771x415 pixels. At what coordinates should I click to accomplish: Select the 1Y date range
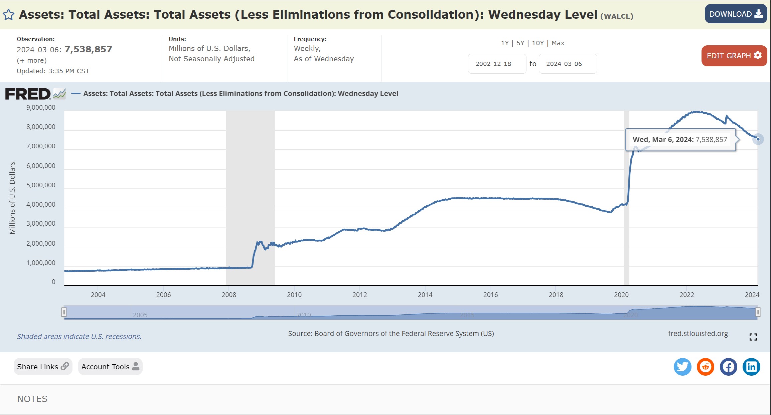tap(505, 43)
